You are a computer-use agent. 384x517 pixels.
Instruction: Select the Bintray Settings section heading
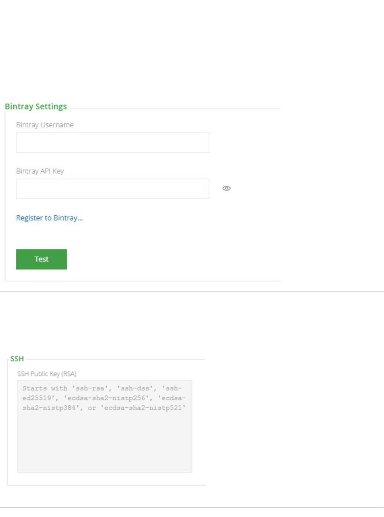click(36, 107)
